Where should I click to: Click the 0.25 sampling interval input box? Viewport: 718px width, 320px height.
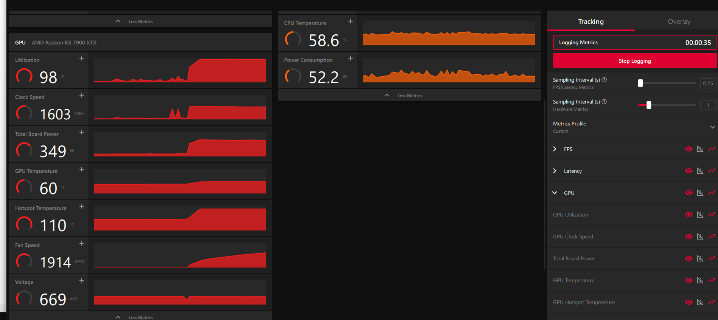[708, 83]
